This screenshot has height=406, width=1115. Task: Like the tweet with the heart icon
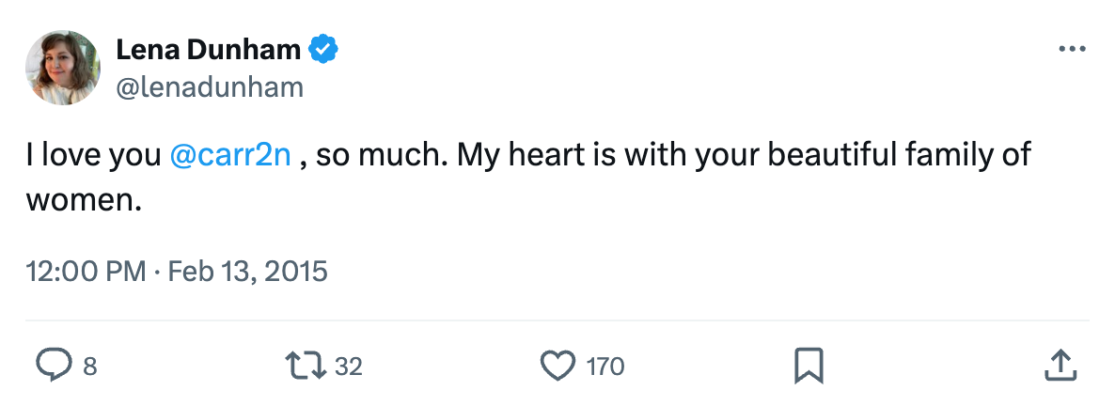pyautogui.click(x=560, y=366)
